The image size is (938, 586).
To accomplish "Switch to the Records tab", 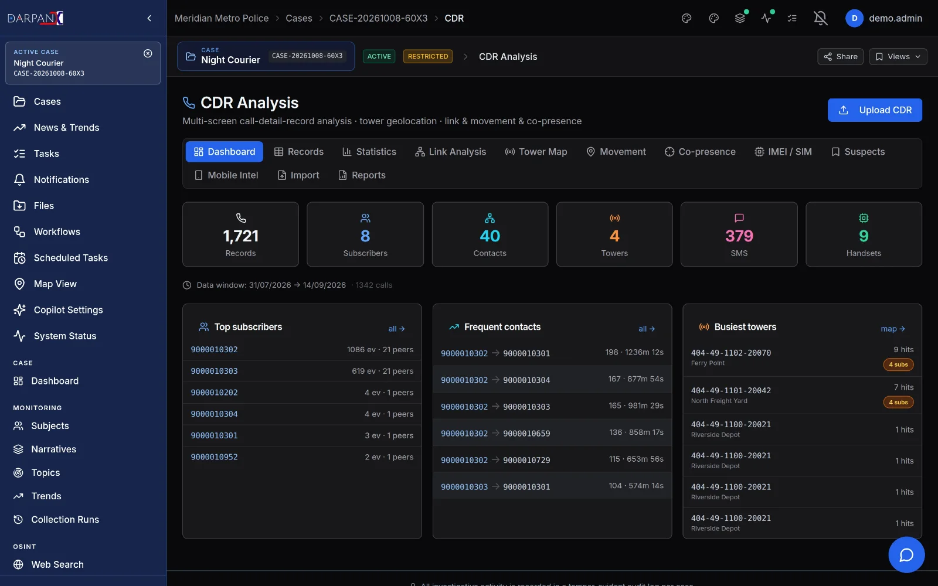I will (299, 152).
